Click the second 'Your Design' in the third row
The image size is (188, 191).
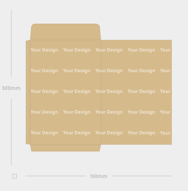tap(77, 91)
